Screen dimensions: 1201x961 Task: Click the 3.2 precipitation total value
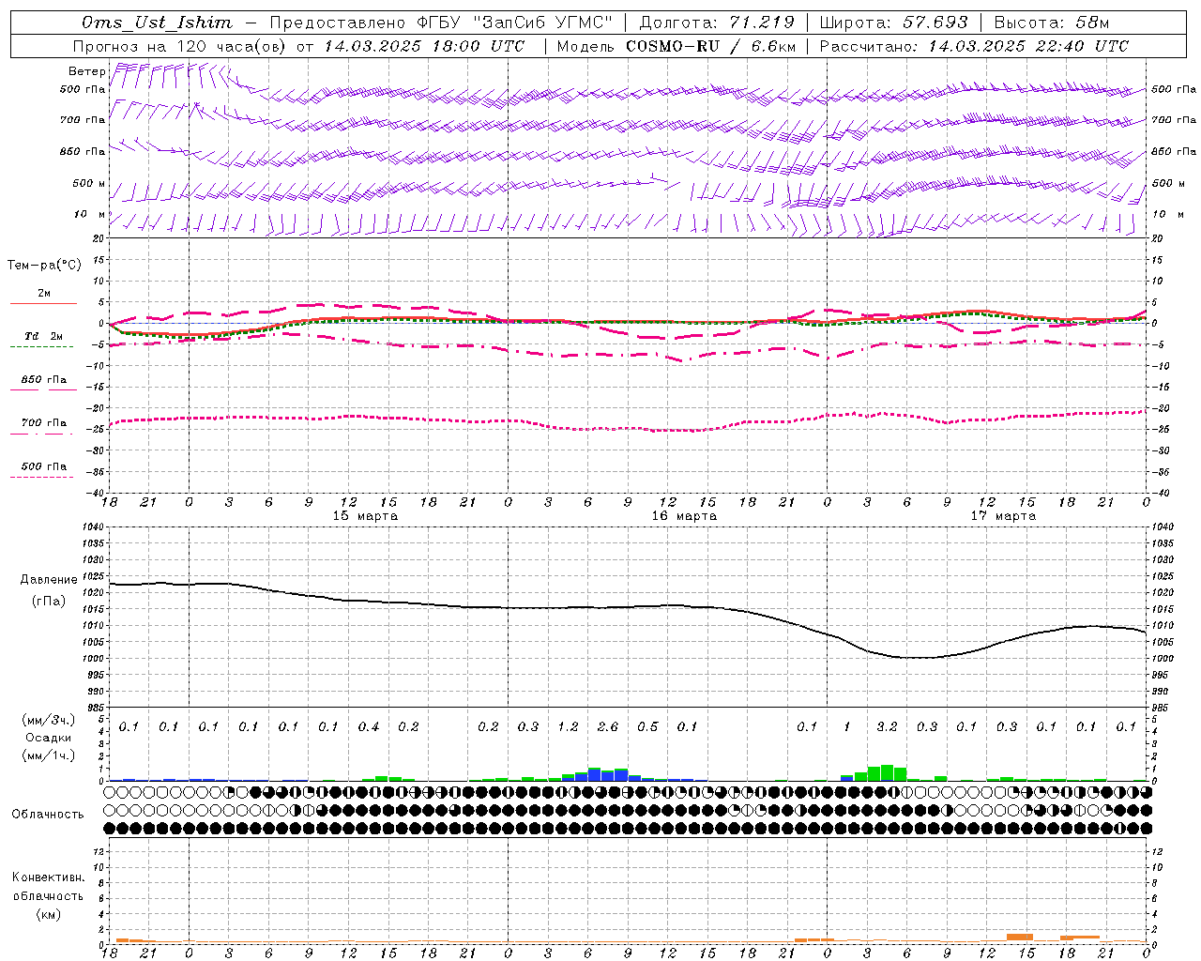[x=887, y=727]
